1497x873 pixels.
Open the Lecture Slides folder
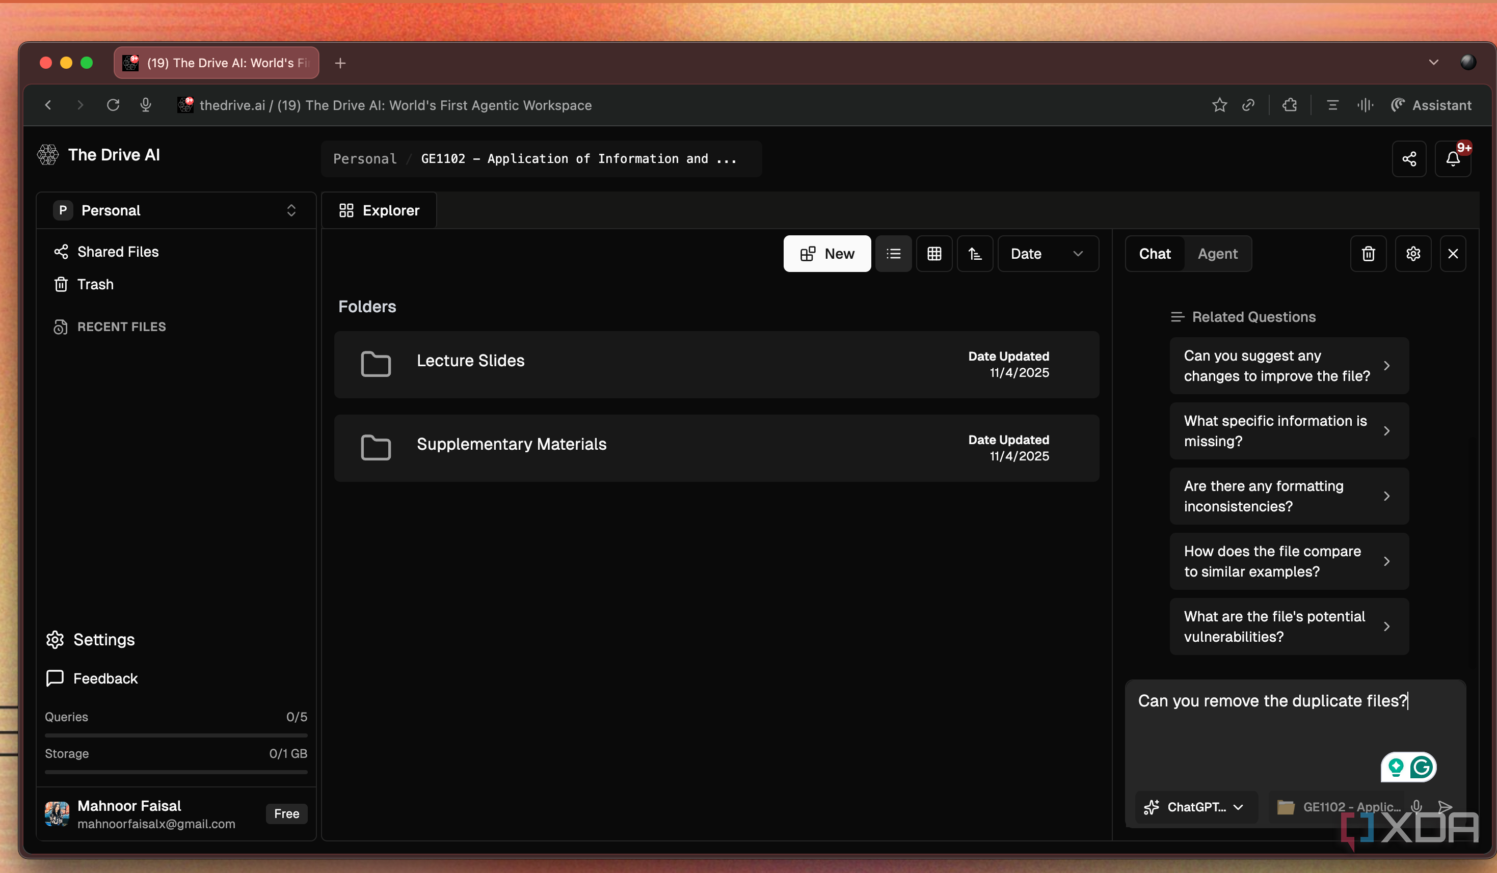tap(716, 364)
